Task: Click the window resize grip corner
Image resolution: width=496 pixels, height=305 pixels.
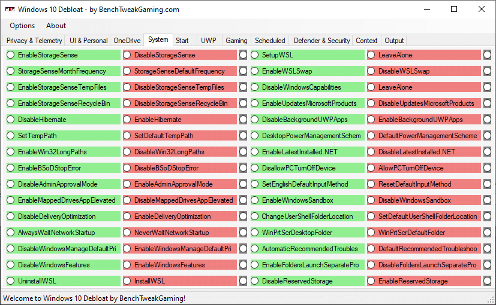Action: coord(491,300)
